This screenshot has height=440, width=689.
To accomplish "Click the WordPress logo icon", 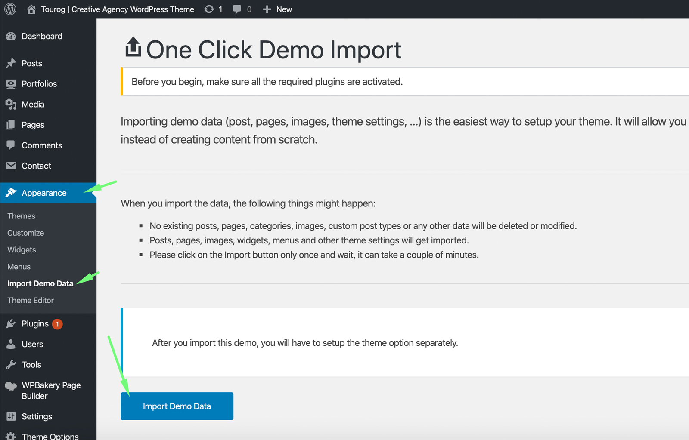I will click(x=10, y=9).
